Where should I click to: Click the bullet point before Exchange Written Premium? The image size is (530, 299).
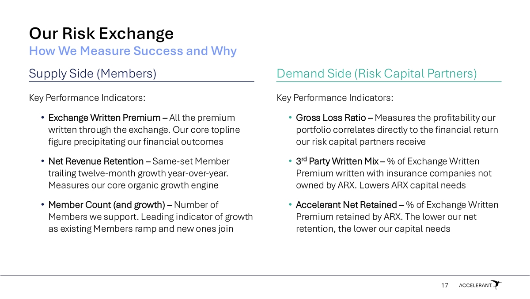click(42, 118)
